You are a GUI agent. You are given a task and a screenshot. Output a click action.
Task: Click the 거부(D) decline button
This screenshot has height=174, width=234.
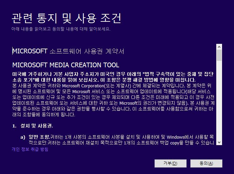[x=171, y=163]
